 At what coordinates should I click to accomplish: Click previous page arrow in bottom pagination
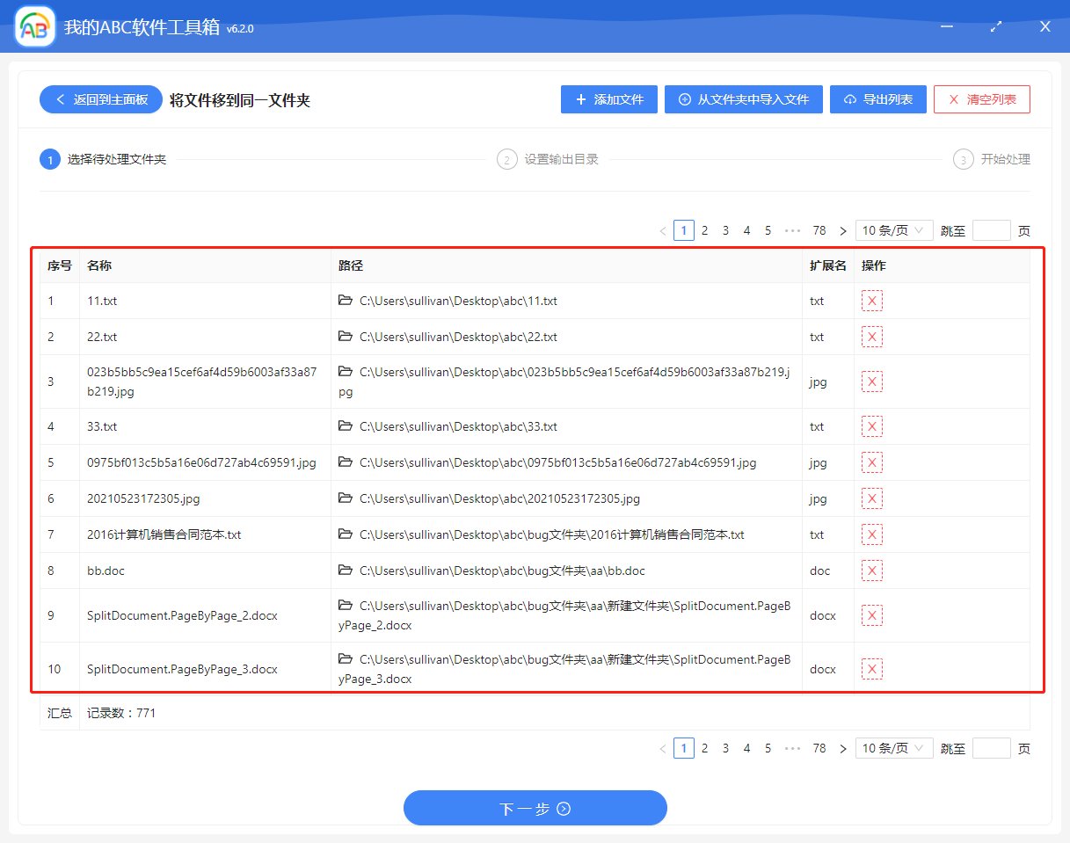(x=663, y=747)
